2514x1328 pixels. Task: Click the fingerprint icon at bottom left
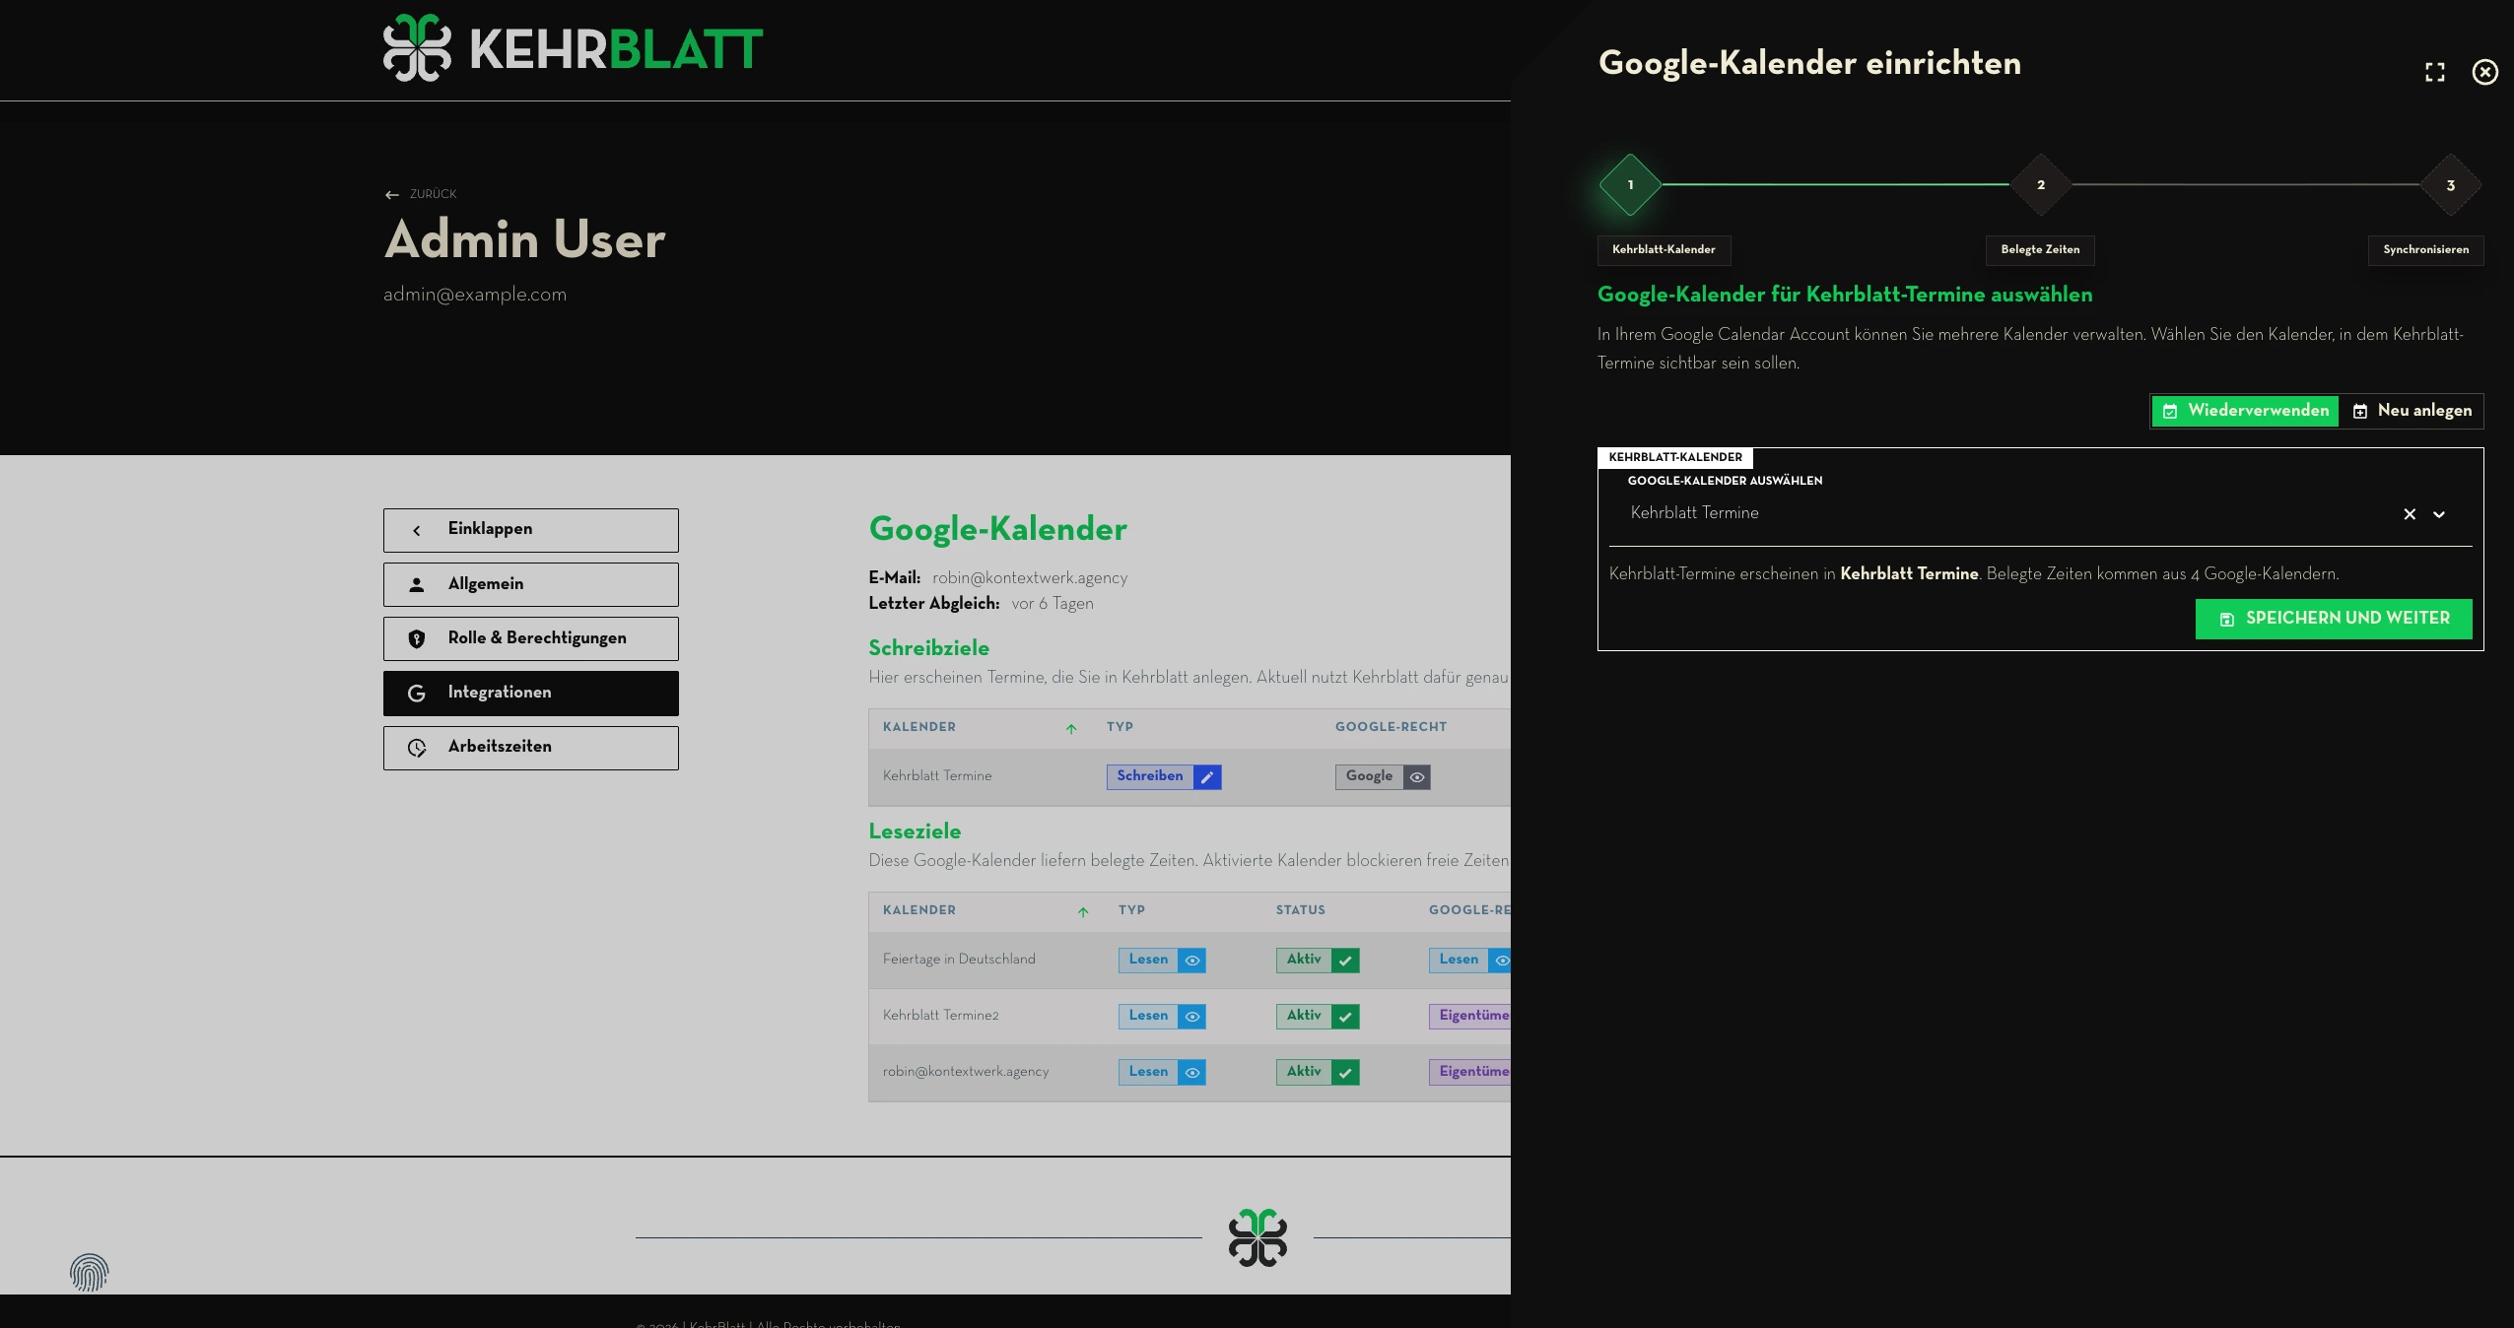coord(89,1273)
